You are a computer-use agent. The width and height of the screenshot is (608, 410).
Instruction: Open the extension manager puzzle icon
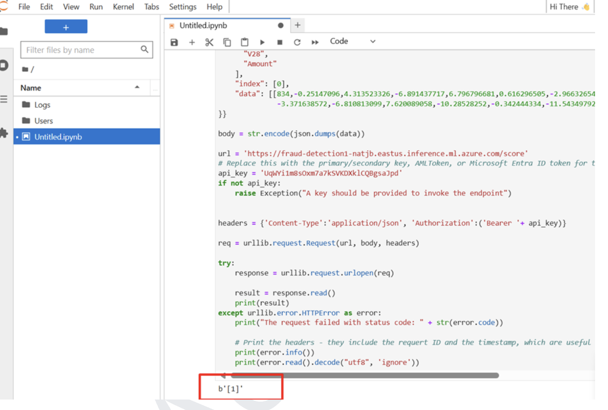(x=4, y=133)
